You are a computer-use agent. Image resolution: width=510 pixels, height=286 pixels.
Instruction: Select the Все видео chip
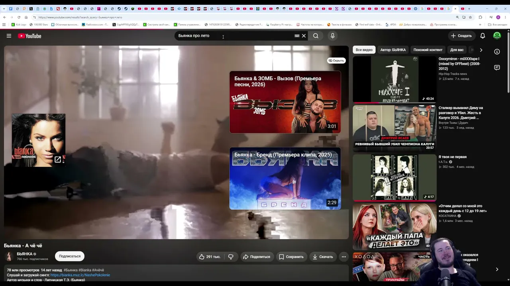[364, 50]
